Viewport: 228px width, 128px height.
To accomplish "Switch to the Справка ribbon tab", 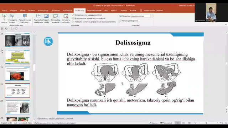I will pyautogui.click(x=123, y=11).
